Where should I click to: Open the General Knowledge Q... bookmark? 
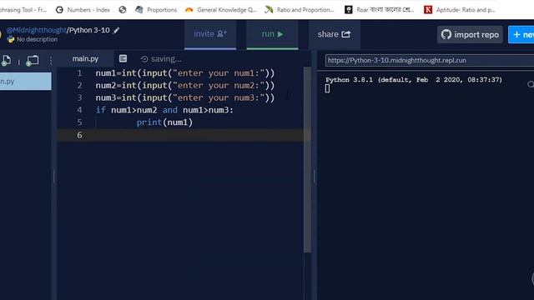point(220,9)
